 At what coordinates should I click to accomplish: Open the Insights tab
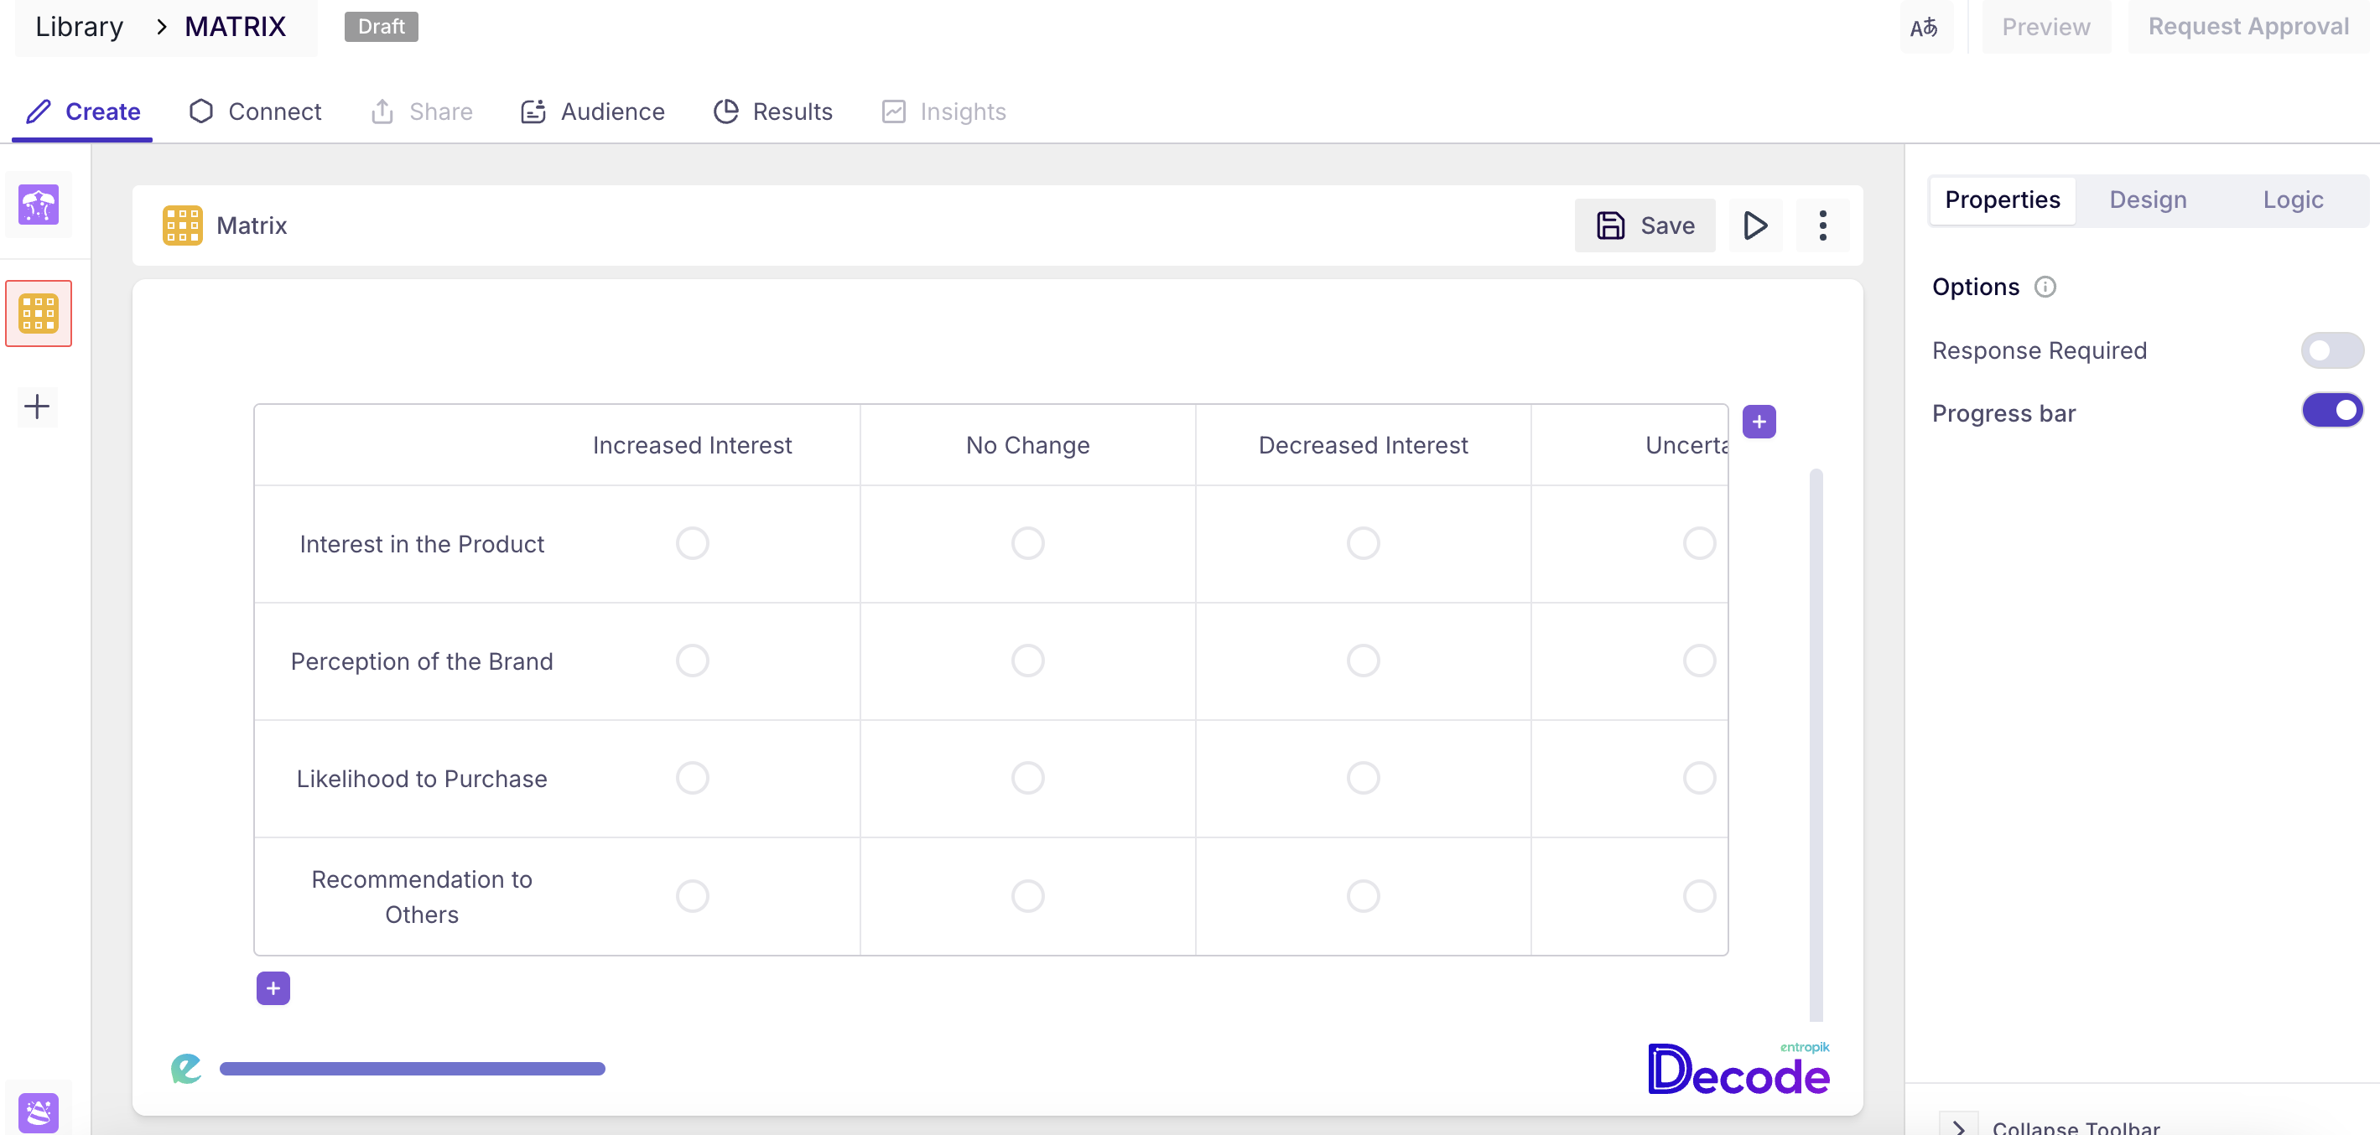943,111
